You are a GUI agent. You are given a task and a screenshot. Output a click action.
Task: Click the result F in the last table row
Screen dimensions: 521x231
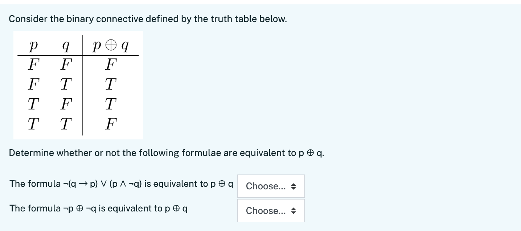(x=111, y=125)
